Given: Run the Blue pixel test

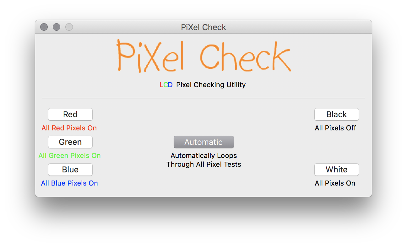Looking at the screenshot, I should (70, 170).
